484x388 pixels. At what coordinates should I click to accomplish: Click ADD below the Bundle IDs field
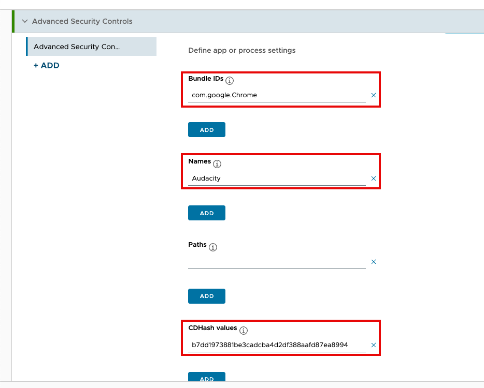coord(206,129)
